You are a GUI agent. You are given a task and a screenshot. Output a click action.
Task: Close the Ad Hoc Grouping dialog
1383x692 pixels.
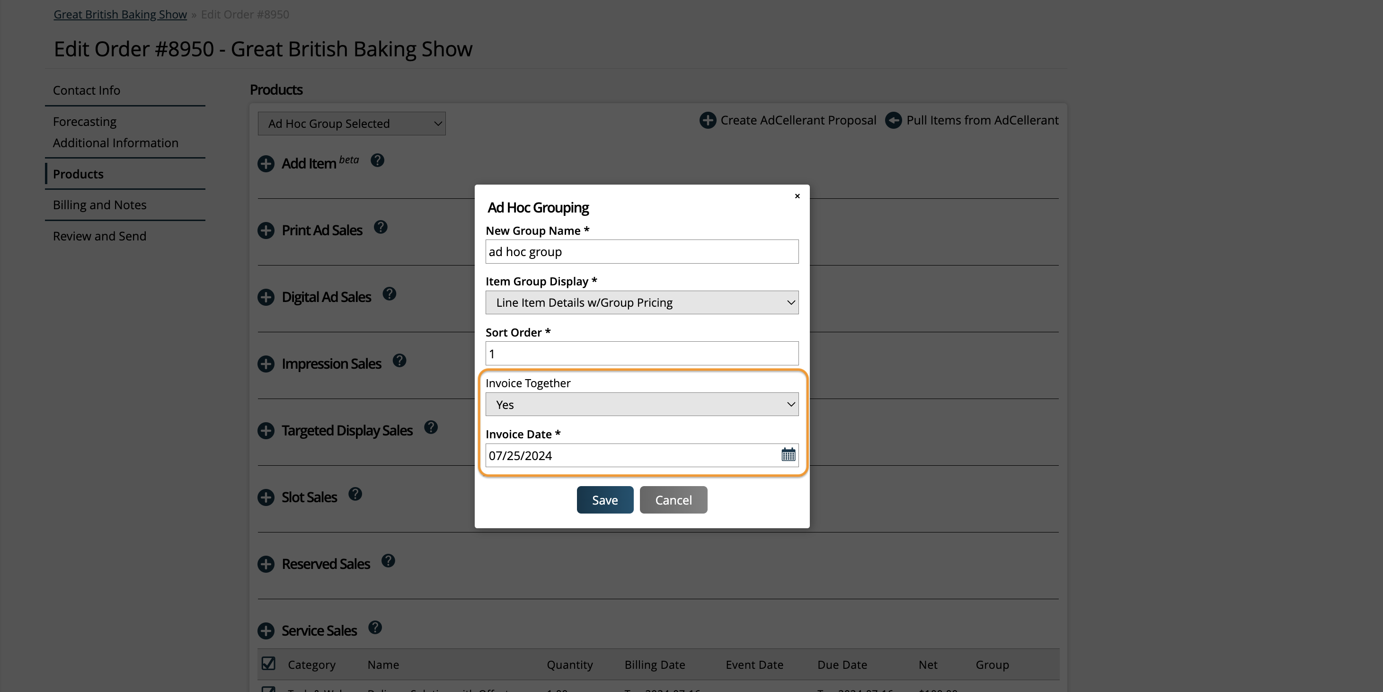point(797,196)
